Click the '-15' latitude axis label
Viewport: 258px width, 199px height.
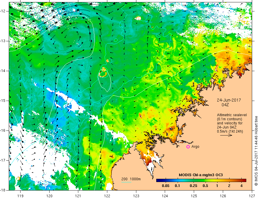click(3, 101)
